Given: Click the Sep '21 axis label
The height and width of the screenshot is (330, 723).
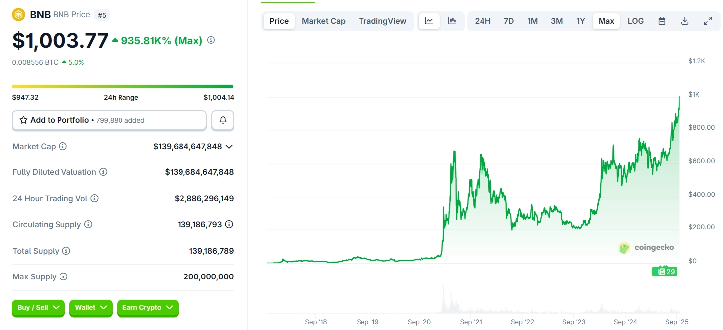Looking at the screenshot, I should [471, 322].
